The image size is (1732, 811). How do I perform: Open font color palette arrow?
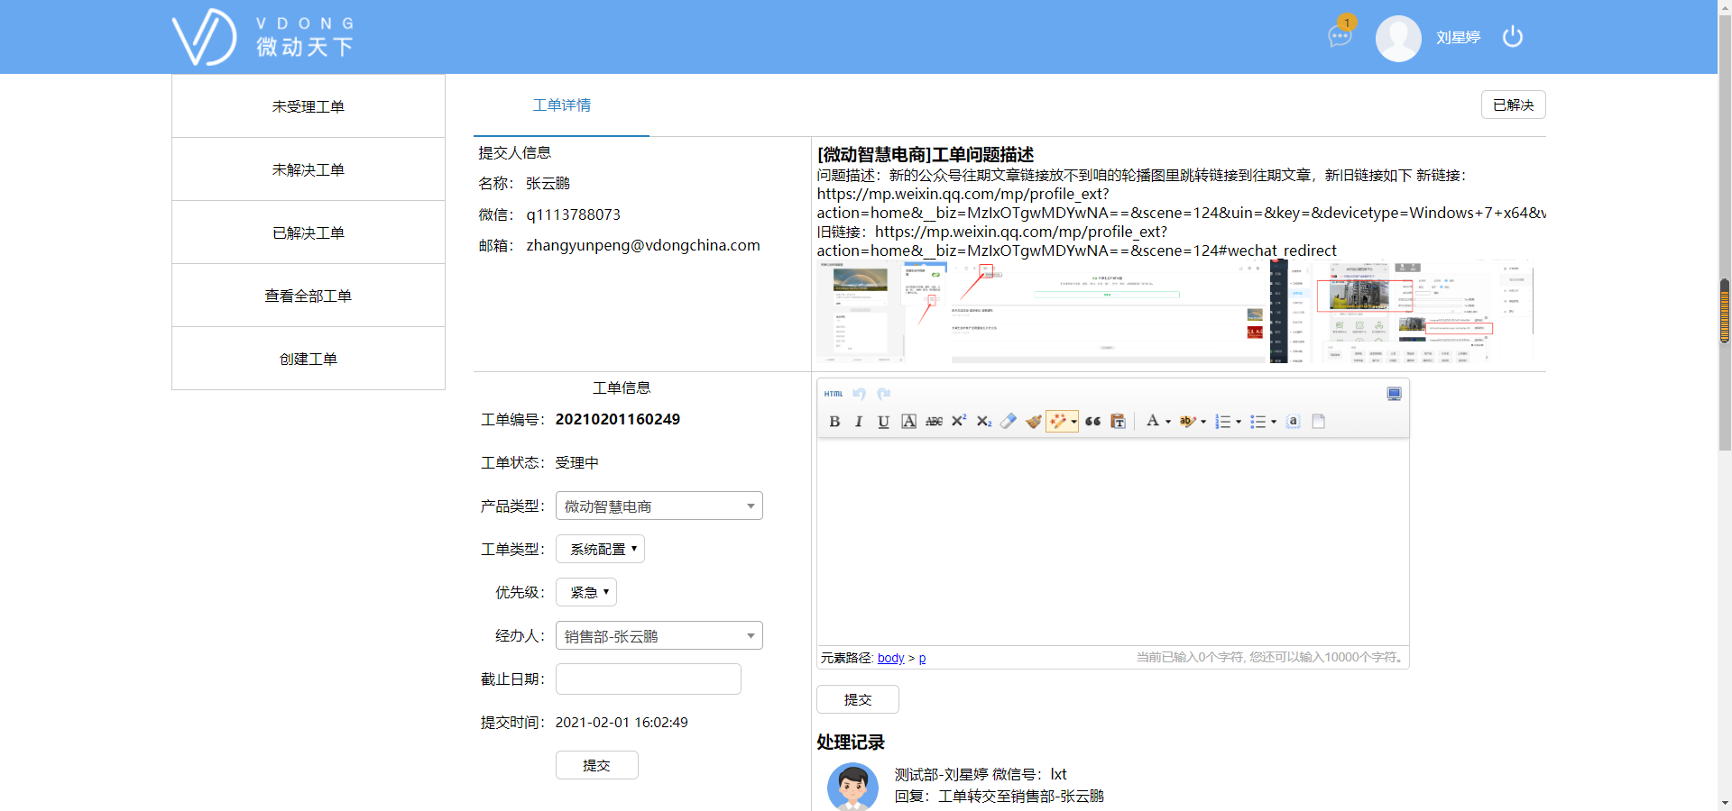coord(1168,421)
